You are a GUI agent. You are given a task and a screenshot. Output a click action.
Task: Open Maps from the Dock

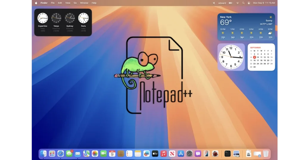pos(86,154)
